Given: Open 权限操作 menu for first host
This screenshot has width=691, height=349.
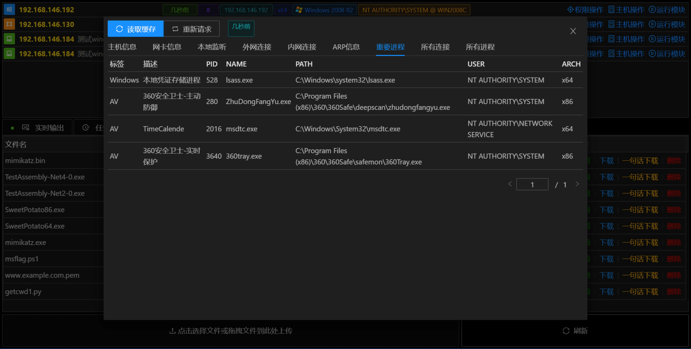Looking at the screenshot, I should 585,10.
